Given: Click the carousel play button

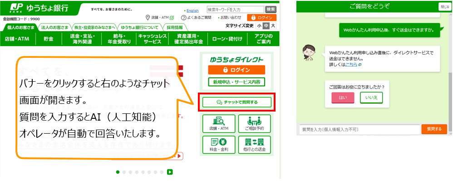Looking at the screenshot, I should [170, 172].
